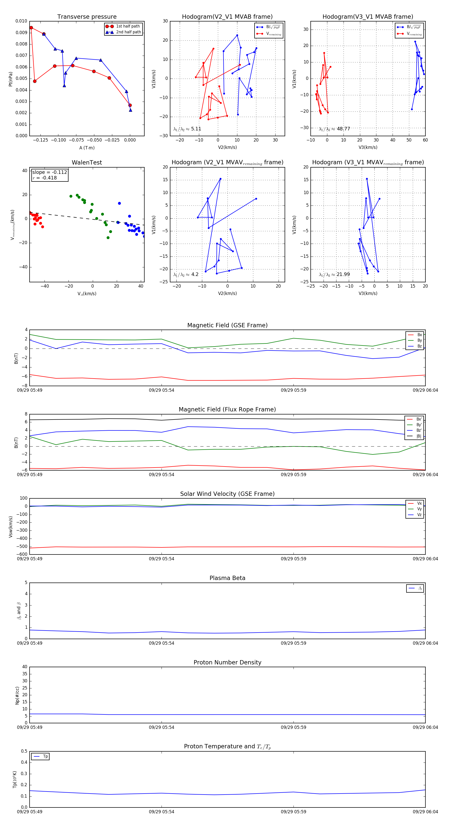Click the eigenvalue ratio annotation reading 48.77

pos(334,129)
